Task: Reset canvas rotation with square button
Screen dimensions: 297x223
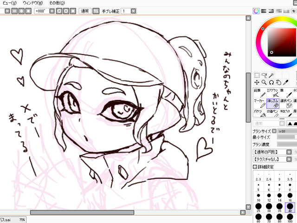Action: click(x=73, y=11)
